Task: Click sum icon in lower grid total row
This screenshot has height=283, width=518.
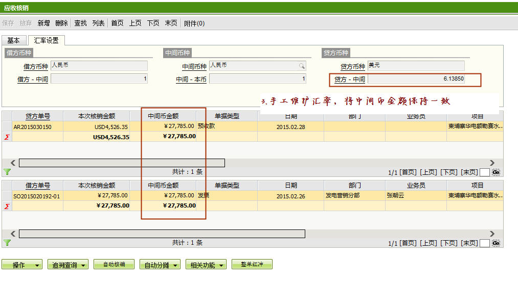Action: pos(7,206)
